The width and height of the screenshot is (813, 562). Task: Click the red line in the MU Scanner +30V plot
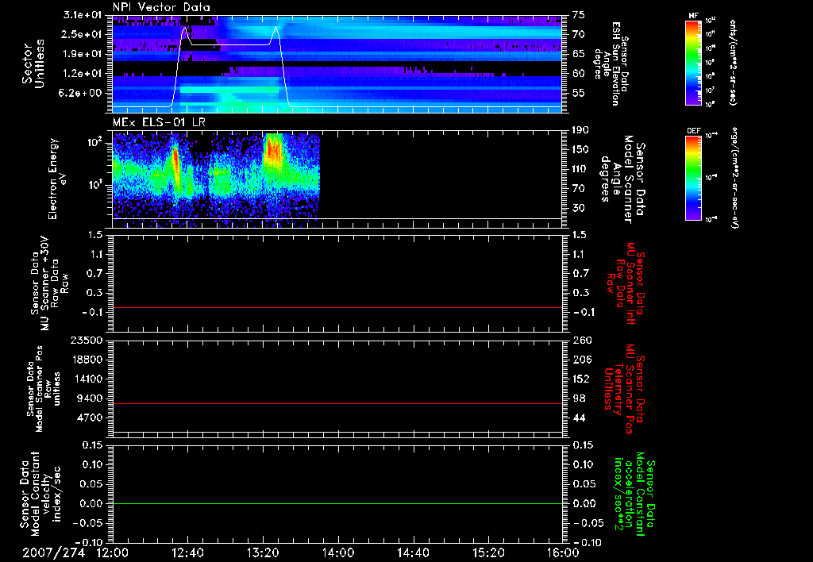coord(337,307)
